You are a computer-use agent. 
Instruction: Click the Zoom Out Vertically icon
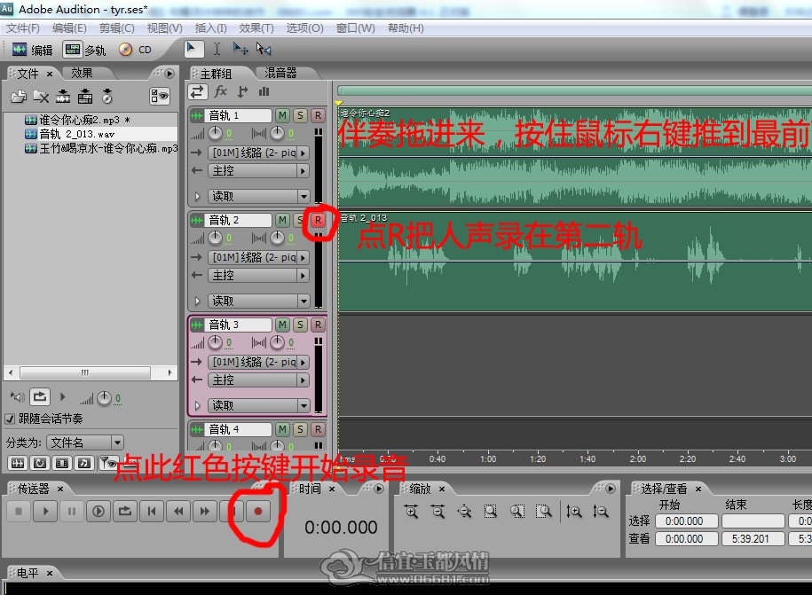click(600, 512)
